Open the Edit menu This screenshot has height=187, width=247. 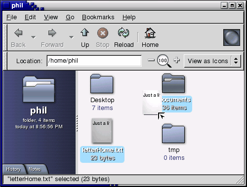click(30, 17)
